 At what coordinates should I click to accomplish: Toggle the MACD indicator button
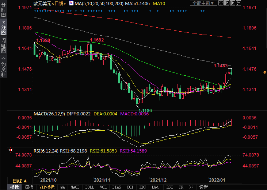[75, 187]
